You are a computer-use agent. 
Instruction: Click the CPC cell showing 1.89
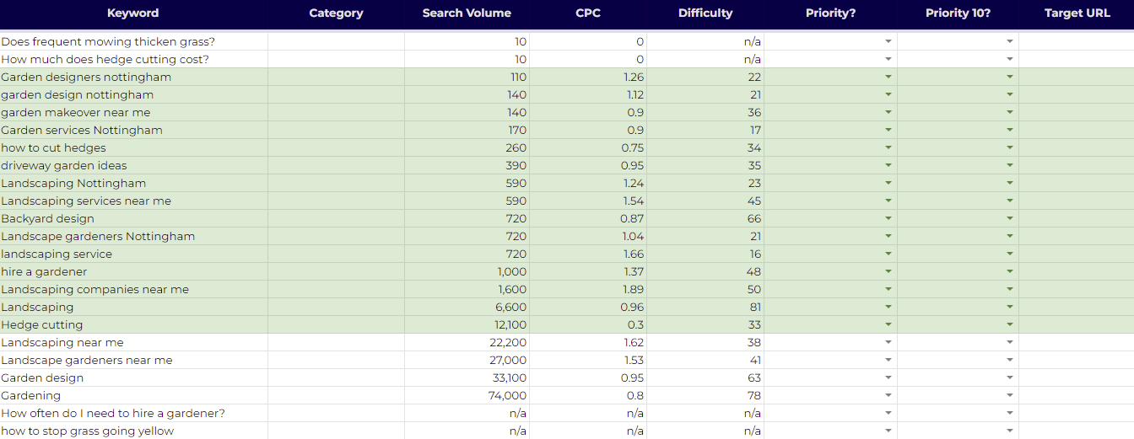(633, 290)
